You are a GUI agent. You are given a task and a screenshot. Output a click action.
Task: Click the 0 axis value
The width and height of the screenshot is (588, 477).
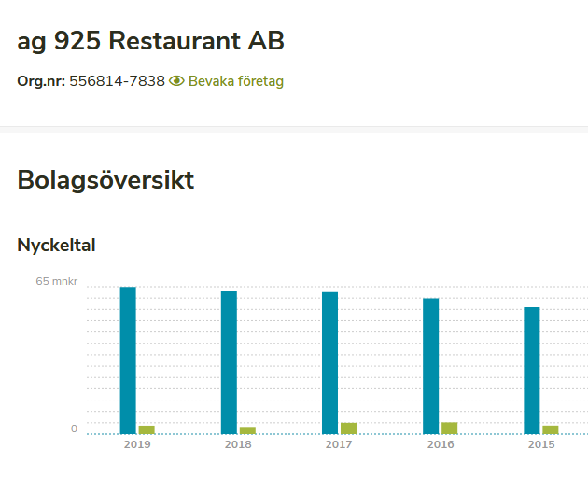click(x=74, y=428)
